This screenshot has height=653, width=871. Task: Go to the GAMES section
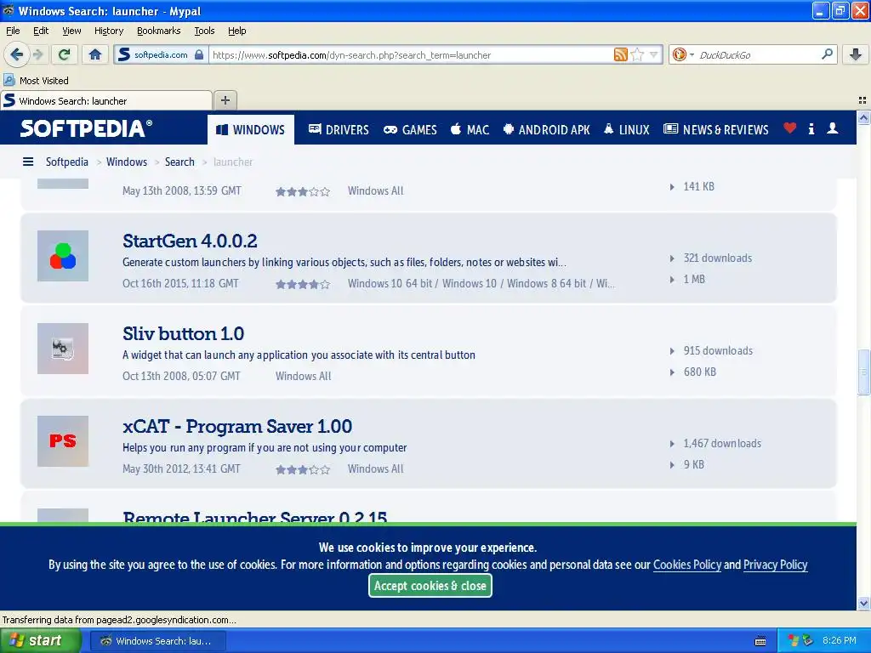pyautogui.click(x=411, y=129)
